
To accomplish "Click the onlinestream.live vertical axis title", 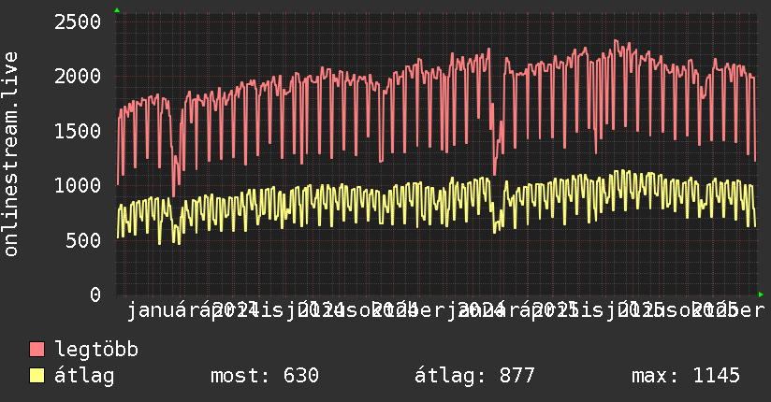I will [x=11, y=154].
